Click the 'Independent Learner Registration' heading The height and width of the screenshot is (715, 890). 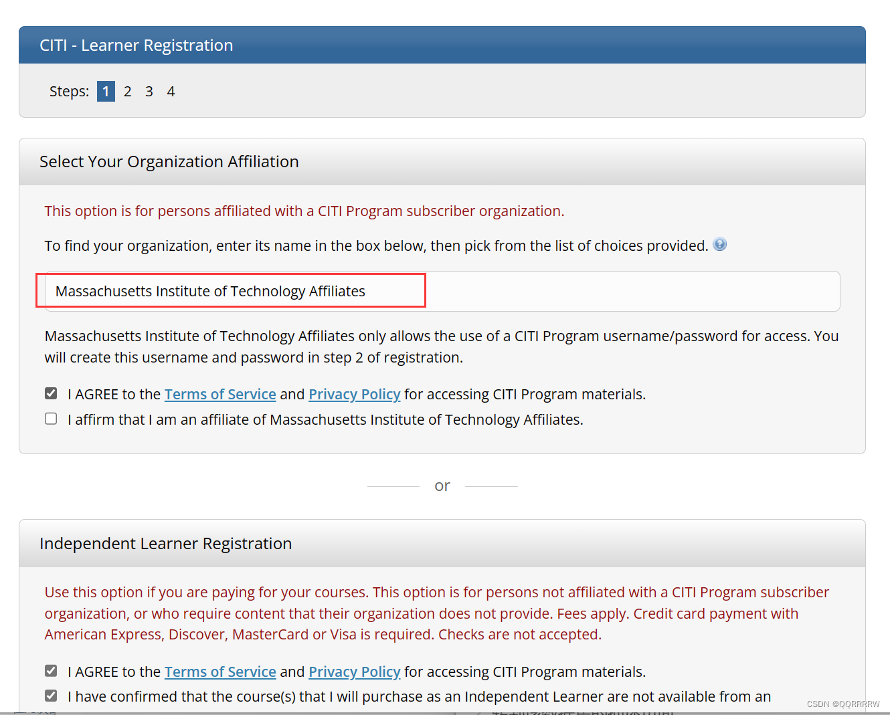166,544
